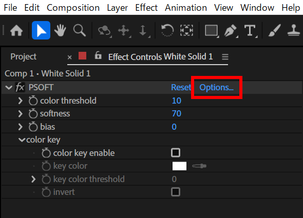The image size is (303, 218).
Task: Toggle stopwatch for color threshold
Action: coord(33,101)
